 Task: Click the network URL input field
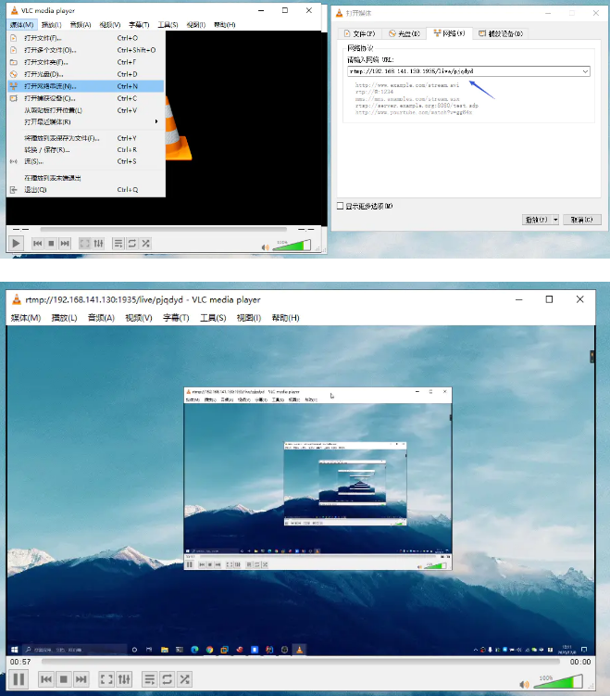coord(464,71)
